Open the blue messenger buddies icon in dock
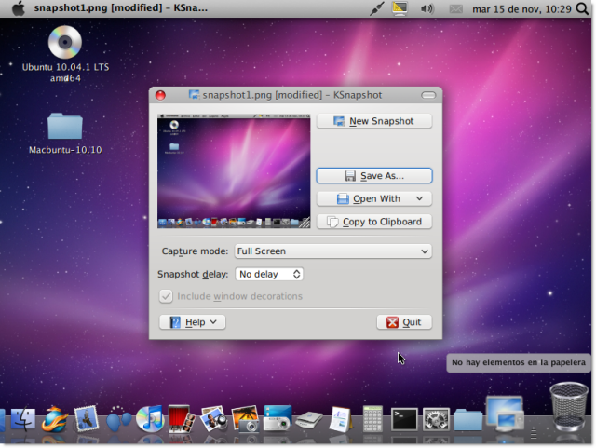 [118, 419]
